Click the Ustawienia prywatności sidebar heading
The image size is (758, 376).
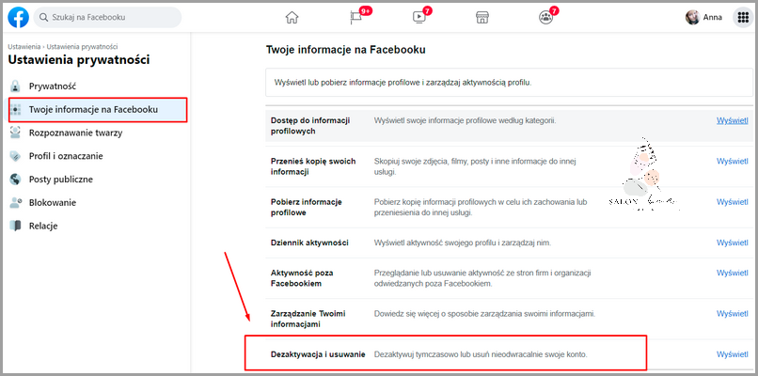coord(79,60)
